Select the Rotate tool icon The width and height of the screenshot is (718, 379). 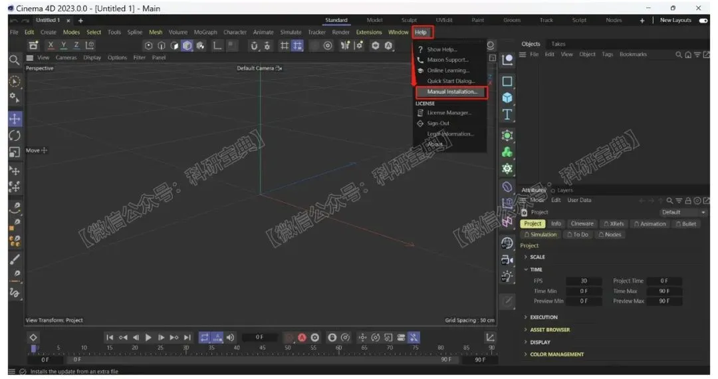pyautogui.click(x=15, y=136)
